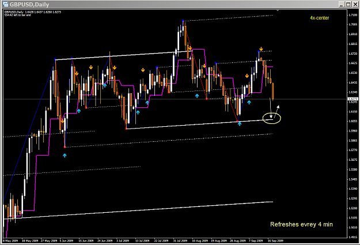
Task: Click the 16 Sep 2009 date label
Action: [x=275, y=241]
